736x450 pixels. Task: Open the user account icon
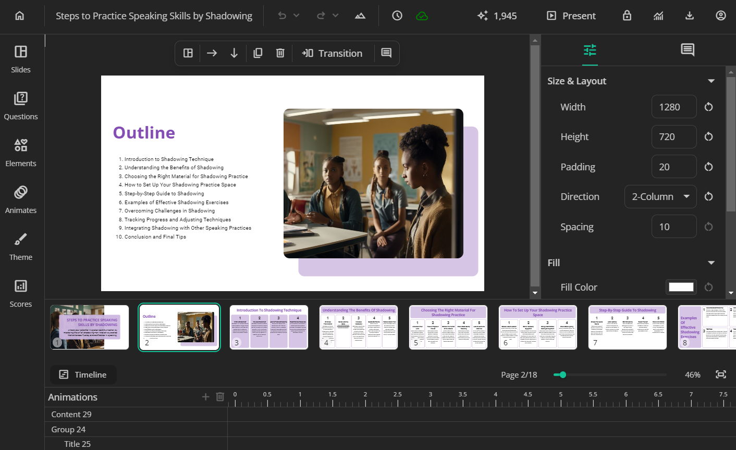pos(721,16)
